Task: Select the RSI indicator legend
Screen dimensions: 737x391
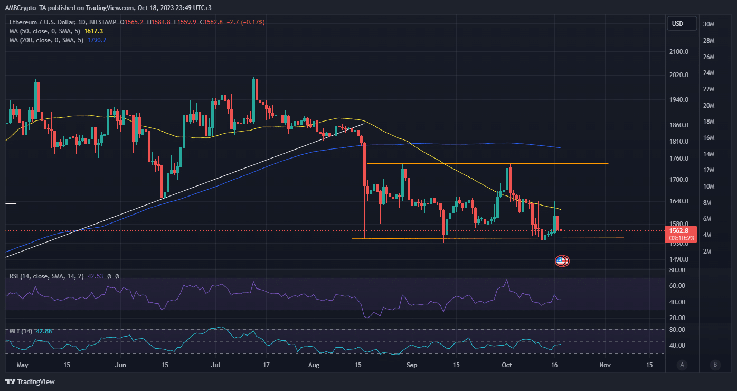Action: pos(47,276)
